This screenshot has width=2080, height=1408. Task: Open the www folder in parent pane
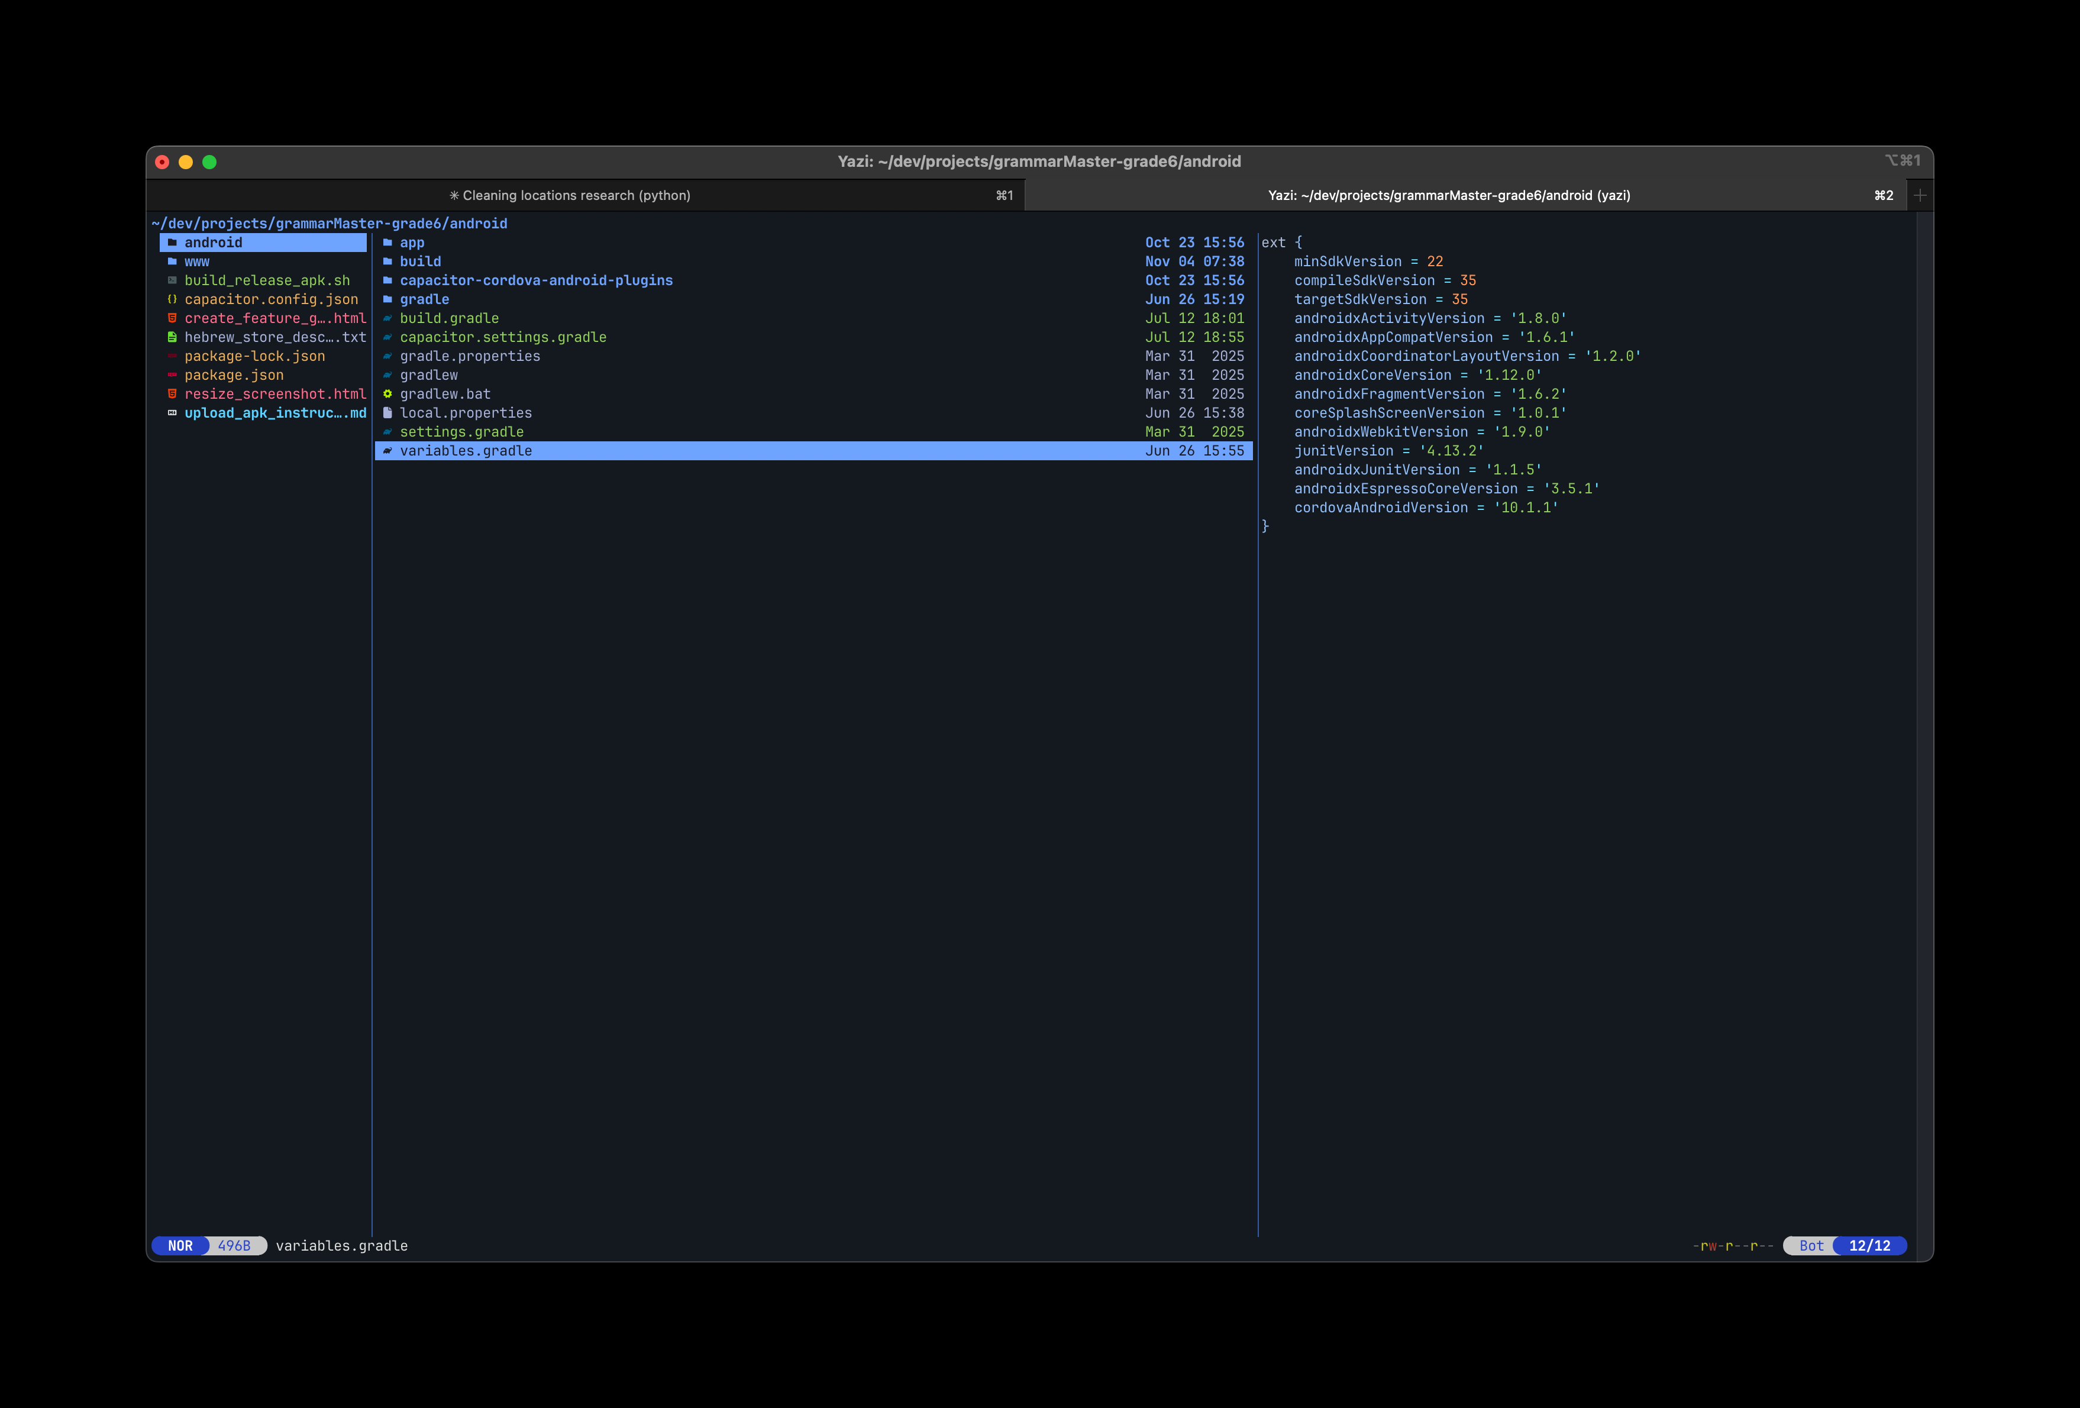point(197,262)
